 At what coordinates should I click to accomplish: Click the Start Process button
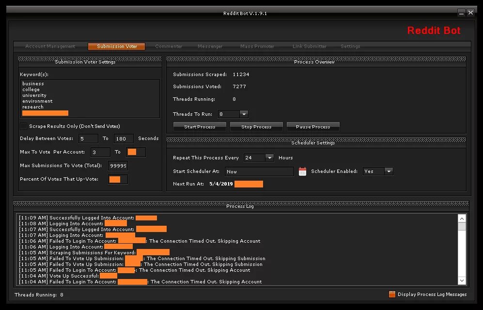click(x=200, y=126)
